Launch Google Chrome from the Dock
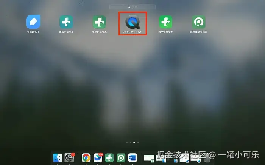The image size is (265, 165). (x=86, y=158)
